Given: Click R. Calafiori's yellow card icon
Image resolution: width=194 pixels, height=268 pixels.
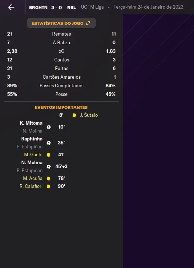Looking at the screenshot, I should pyautogui.click(x=48, y=186).
